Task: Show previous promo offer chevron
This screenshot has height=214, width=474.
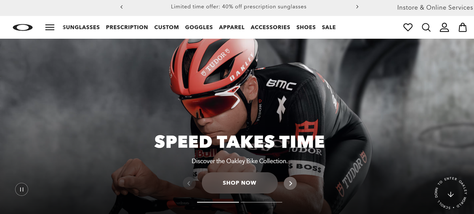Action: [121, 7]
